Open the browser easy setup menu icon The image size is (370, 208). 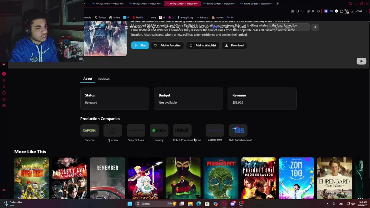(x=366, y=11)
